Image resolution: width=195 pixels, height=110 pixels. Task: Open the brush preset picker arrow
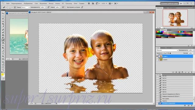[x=12, y=7]
